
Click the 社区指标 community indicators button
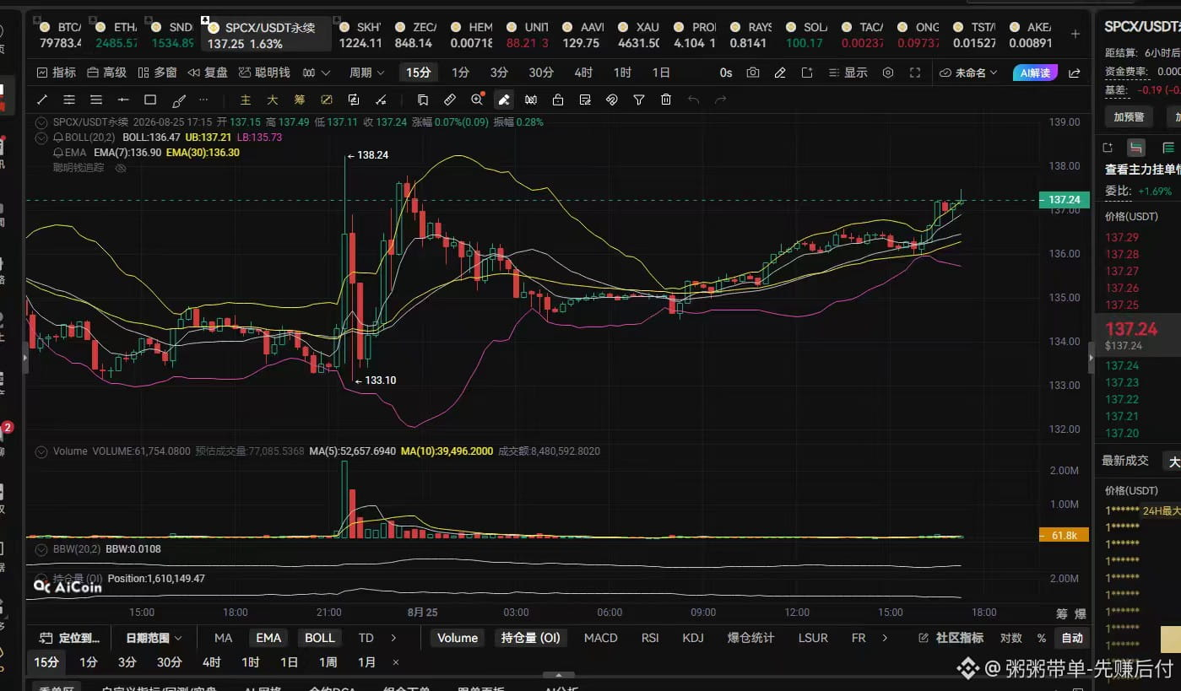pos(951,638)
